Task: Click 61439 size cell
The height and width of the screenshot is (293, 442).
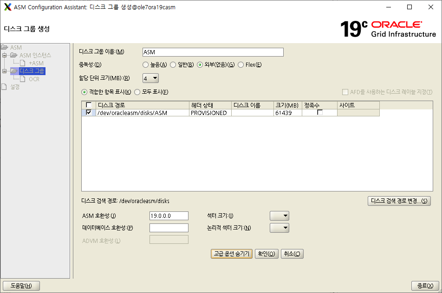Action: point(288,113)
